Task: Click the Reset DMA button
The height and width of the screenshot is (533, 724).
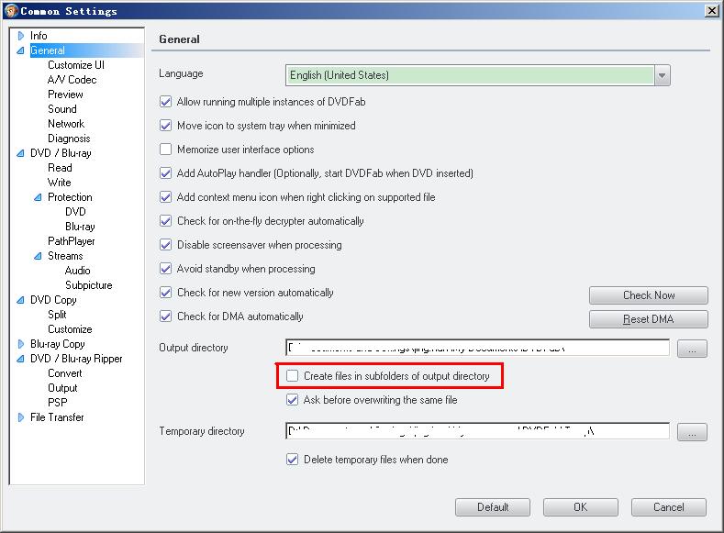Action: [648, 319]
